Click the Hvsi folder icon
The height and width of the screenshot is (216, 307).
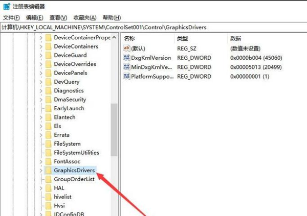[49, 206]
